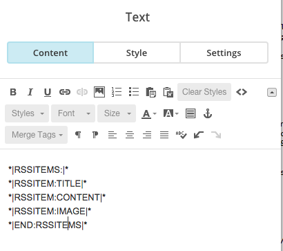
Task: Open the Merge Tags dropdown
Action: (x=37, y=135)
